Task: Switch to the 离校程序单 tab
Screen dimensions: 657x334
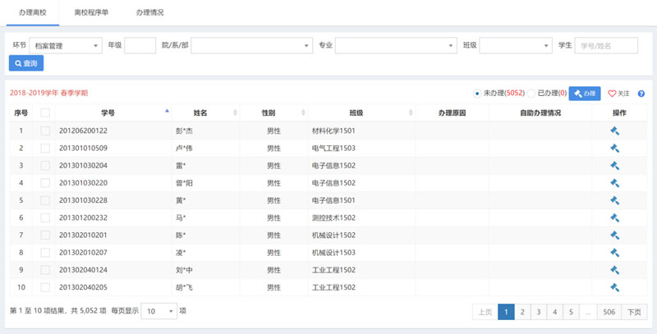Action: (x=90, y=13)
